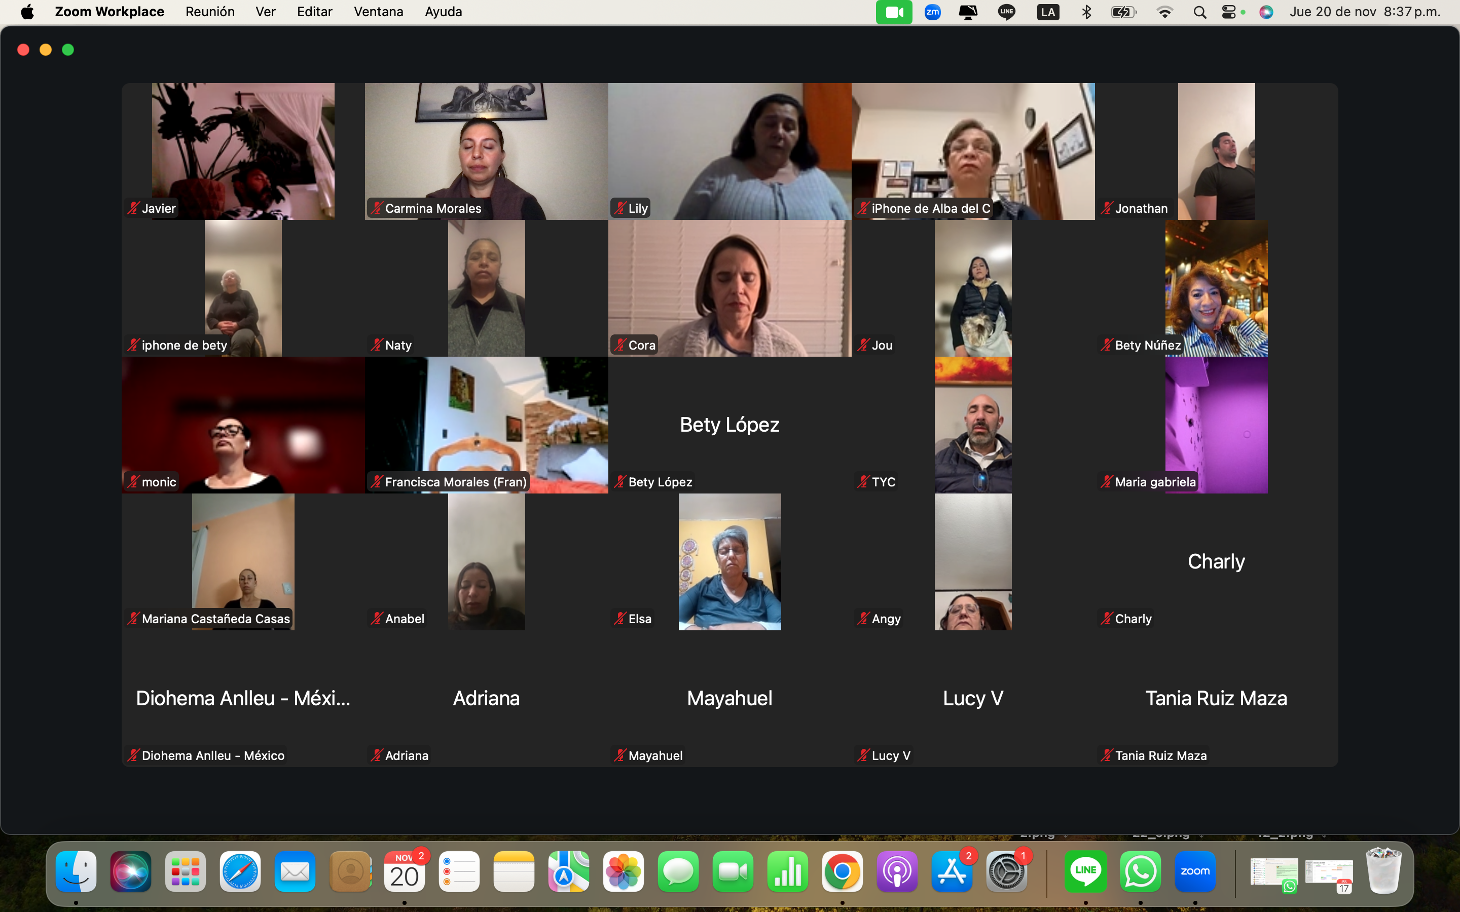This screenshot has height=912, width=1460.
Task: Select Cora's video tile
Action: 729,288
